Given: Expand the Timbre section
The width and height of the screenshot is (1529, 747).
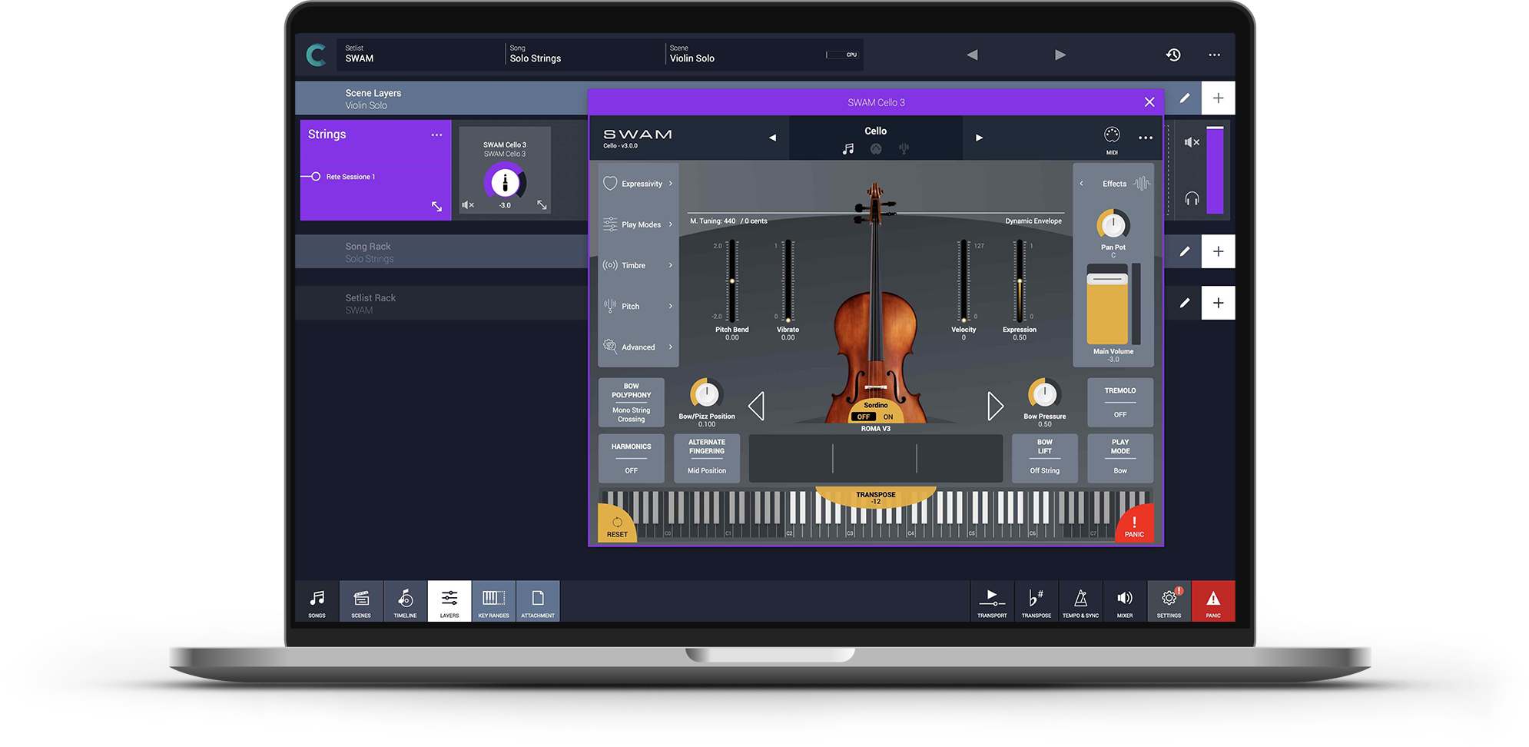Looking at the screenshot, I should tap(638, 265).
